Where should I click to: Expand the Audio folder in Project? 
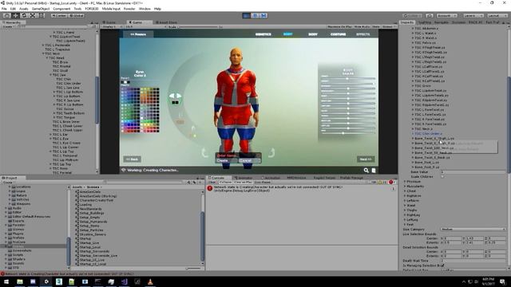pyautogui.click(x=6, y=208)
